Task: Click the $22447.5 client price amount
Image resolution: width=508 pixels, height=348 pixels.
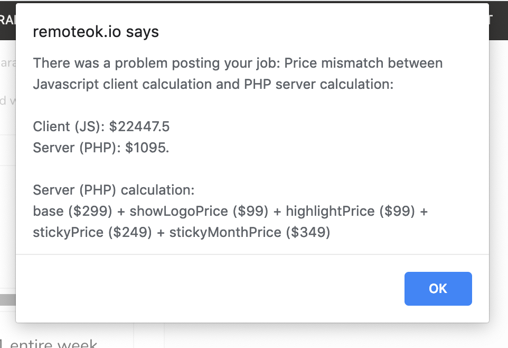Action: (139, 126)
